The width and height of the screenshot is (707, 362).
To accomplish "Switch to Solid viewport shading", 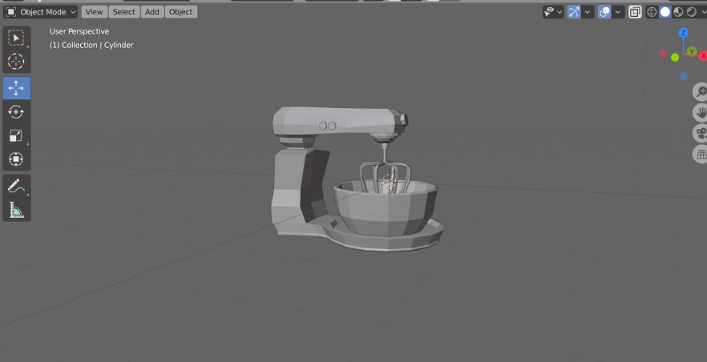I will coord(665,12).
